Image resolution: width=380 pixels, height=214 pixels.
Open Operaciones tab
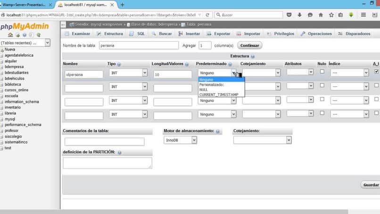(316, 34)
